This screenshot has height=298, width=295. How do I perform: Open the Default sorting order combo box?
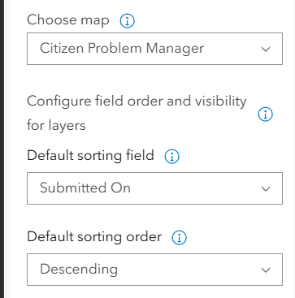[x=154, y=270]
